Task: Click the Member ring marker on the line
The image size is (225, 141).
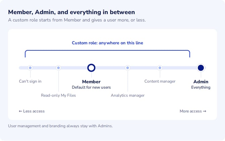Action: tap(91, 68)
